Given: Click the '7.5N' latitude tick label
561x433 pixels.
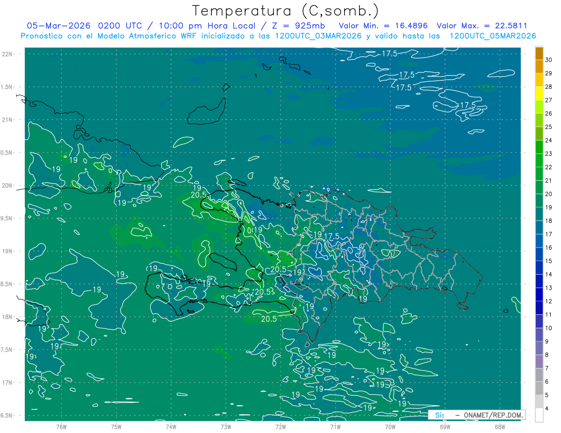Looking at the screenshot, I should pyautogui.click(x=7, y=350).
